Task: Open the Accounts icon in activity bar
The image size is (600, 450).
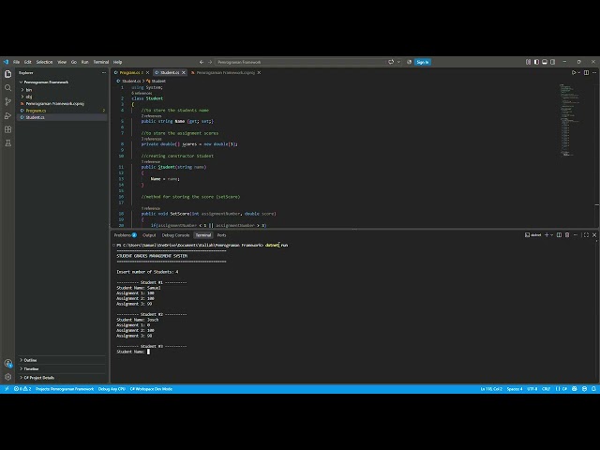Action: pyautogui.click(x=8, y=363)
